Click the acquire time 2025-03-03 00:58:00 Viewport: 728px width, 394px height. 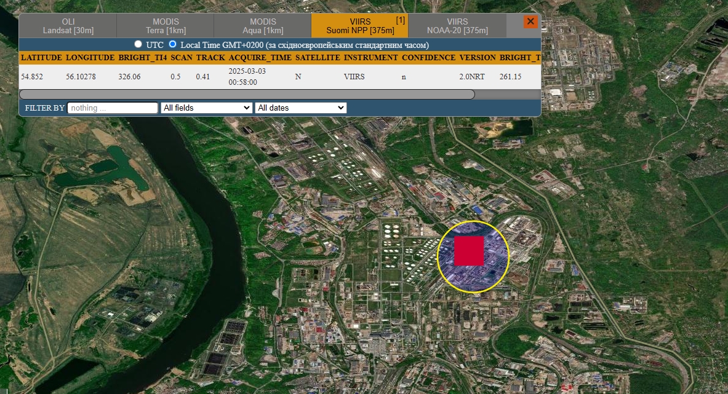click(247, 76)
